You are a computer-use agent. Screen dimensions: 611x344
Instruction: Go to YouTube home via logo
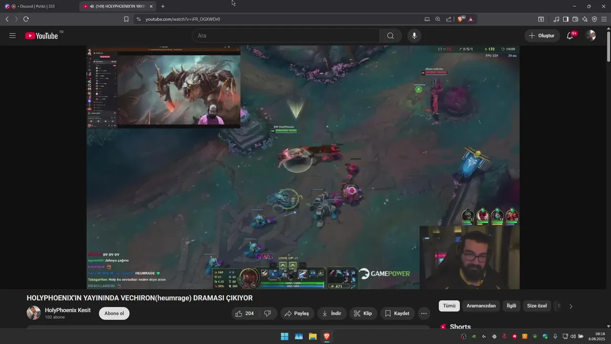click(x=42, y=36)
